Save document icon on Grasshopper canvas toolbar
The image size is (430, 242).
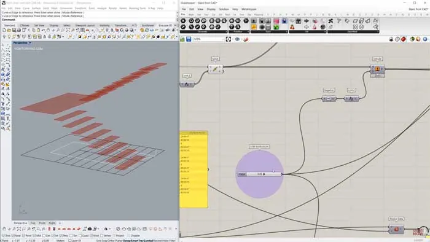click(x=189, y=39)
